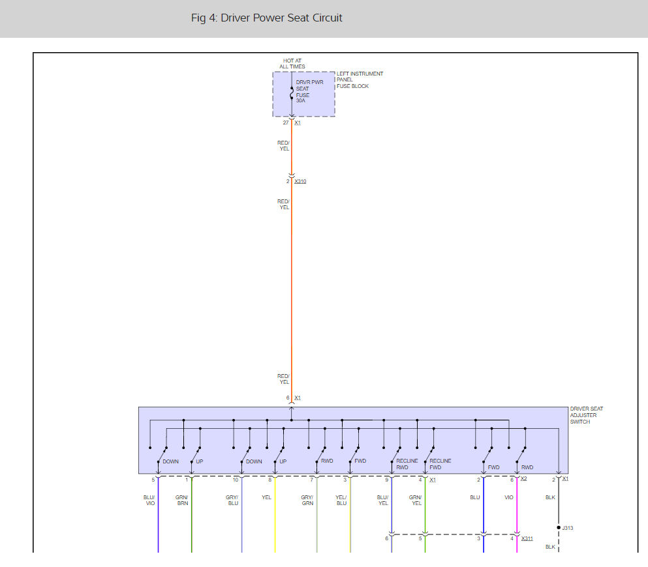This screenshot has height=567, width=648.
Task: Select the BLU/VIO wire at pin 5
Action: point(159,514)
